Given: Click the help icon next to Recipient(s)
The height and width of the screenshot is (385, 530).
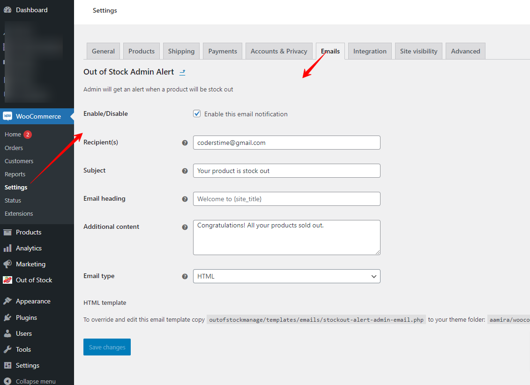Looking at the screenshot, I should point(185,143).
